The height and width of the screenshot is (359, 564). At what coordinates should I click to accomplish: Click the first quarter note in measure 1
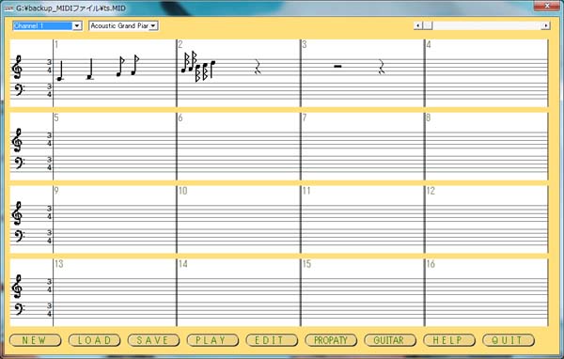(60, 70)
